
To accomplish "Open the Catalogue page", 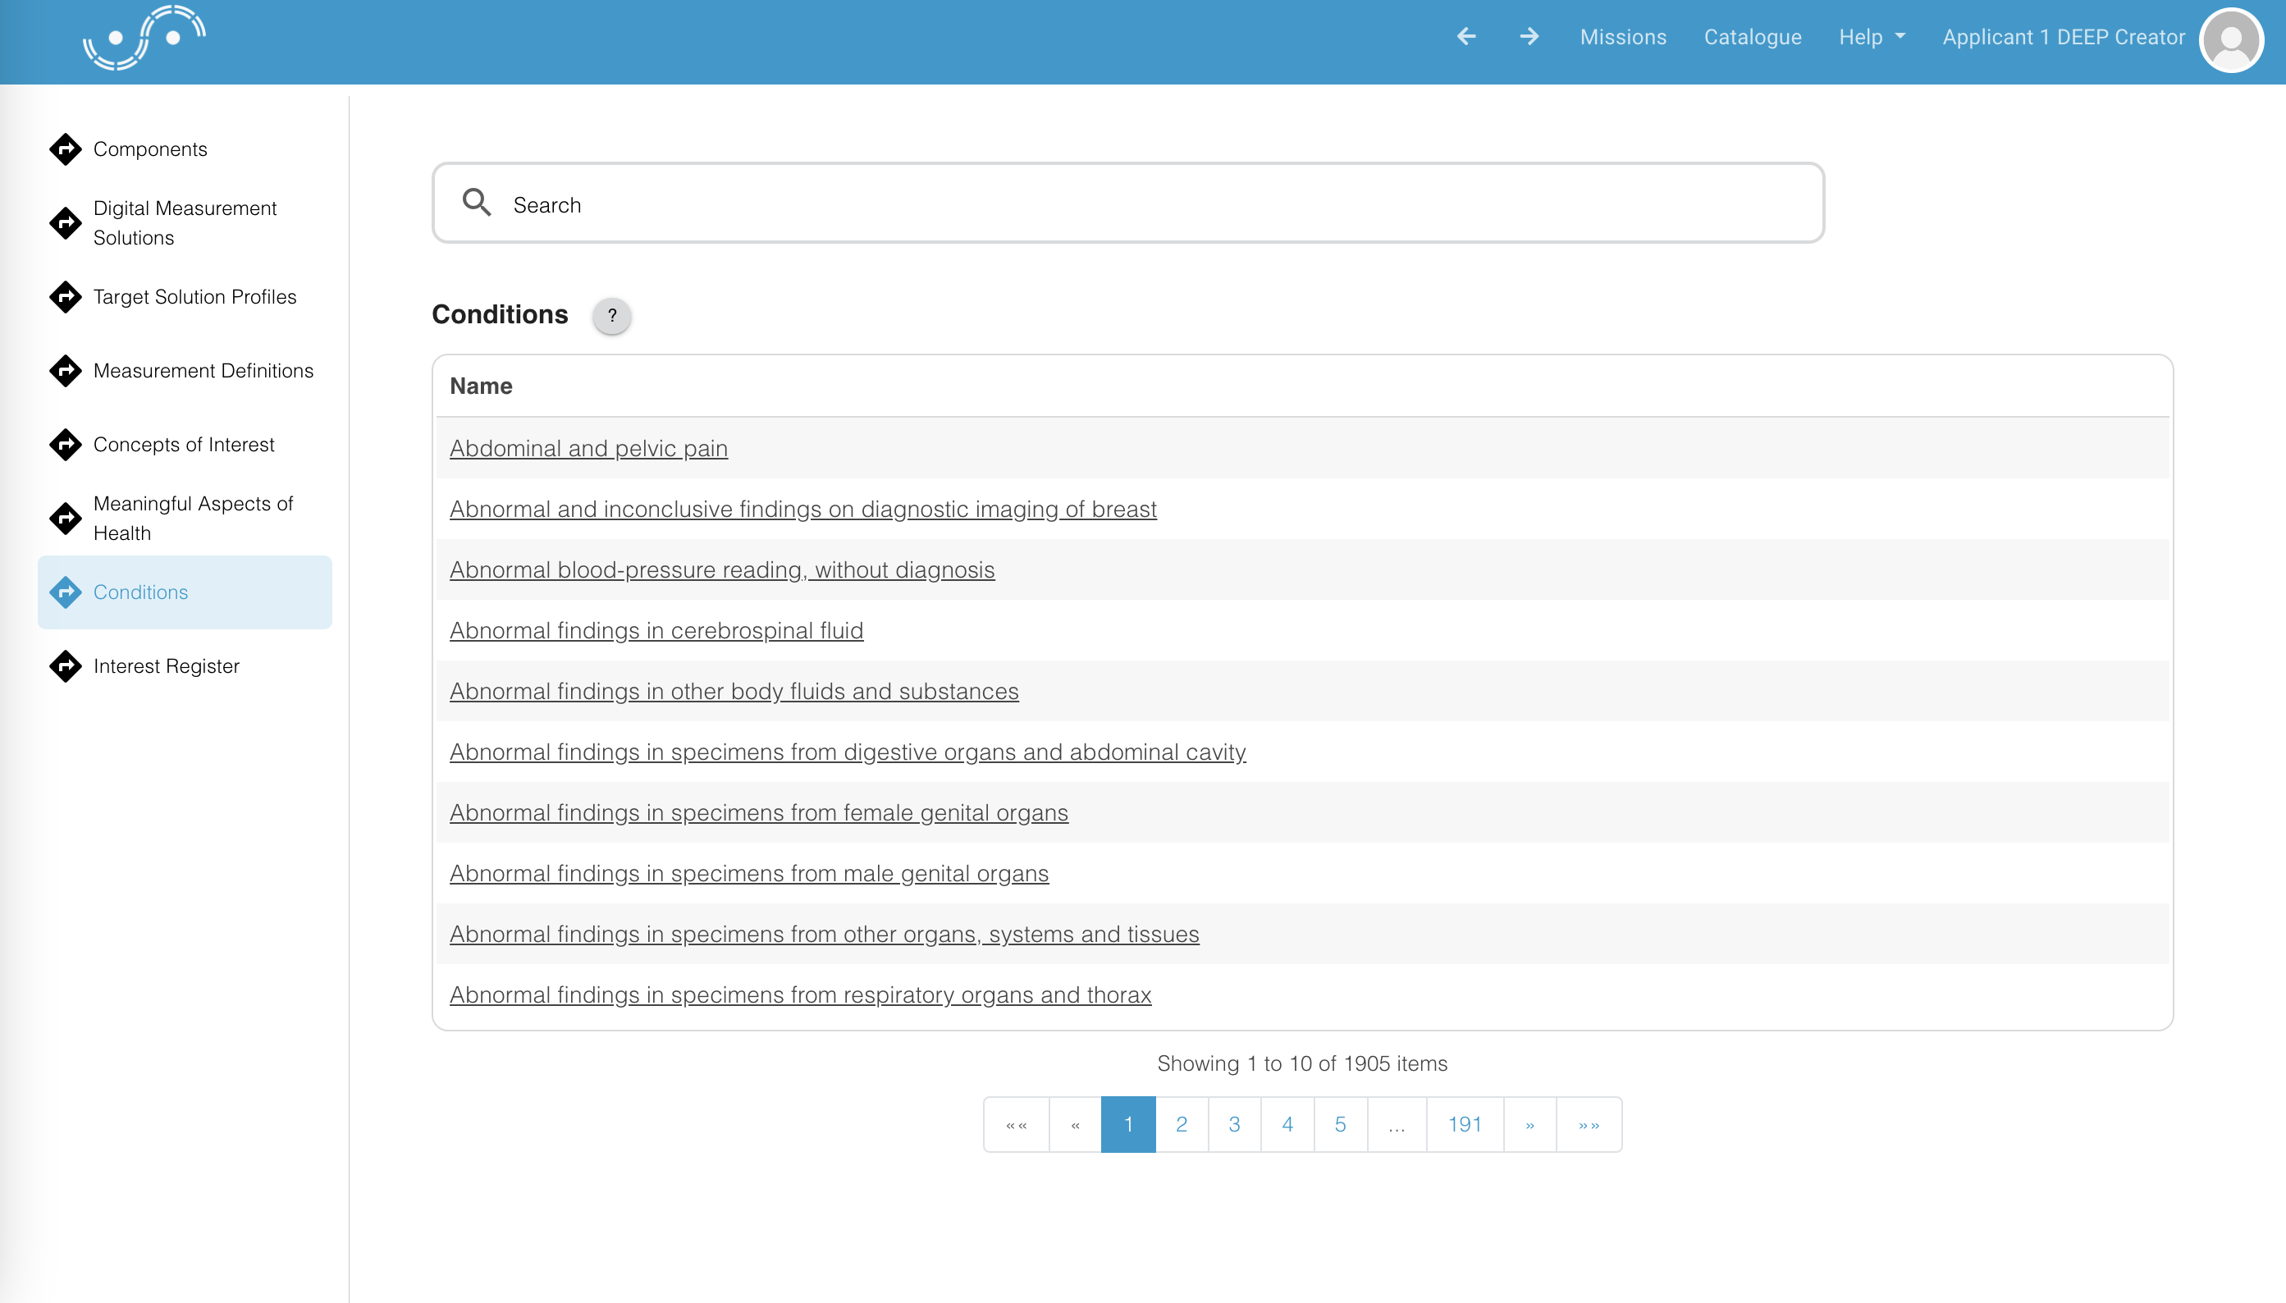I will 1753,37.
